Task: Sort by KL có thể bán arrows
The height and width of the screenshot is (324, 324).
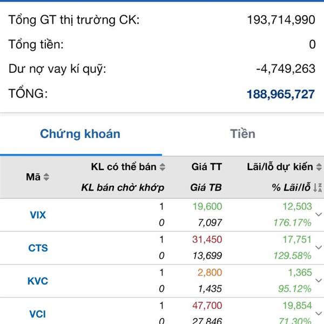Action: (163, 167)
